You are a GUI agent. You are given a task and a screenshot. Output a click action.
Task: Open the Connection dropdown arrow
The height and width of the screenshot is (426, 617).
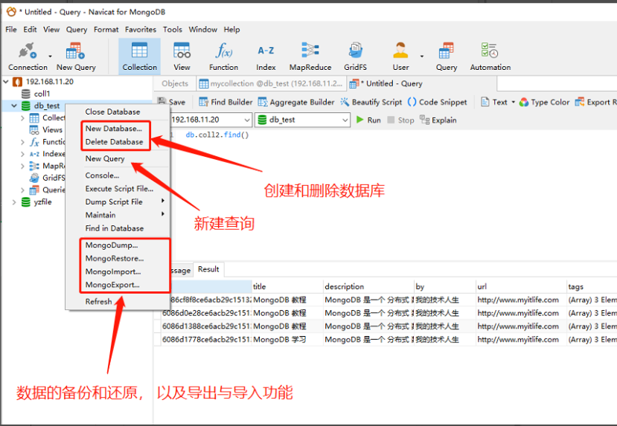(50, 57)
